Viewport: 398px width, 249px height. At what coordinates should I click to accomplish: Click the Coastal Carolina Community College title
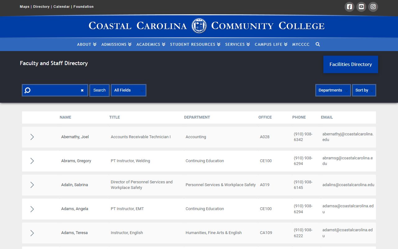[x=206, y=26]
